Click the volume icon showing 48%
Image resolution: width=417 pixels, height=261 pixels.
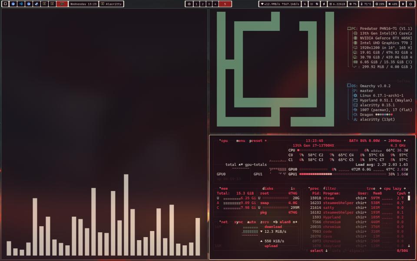click(x=393, y=4)
